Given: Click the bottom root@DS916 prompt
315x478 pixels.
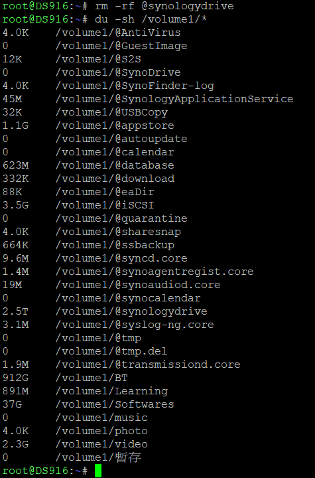Looking at the screenshot, I should (x=45, y=471).
